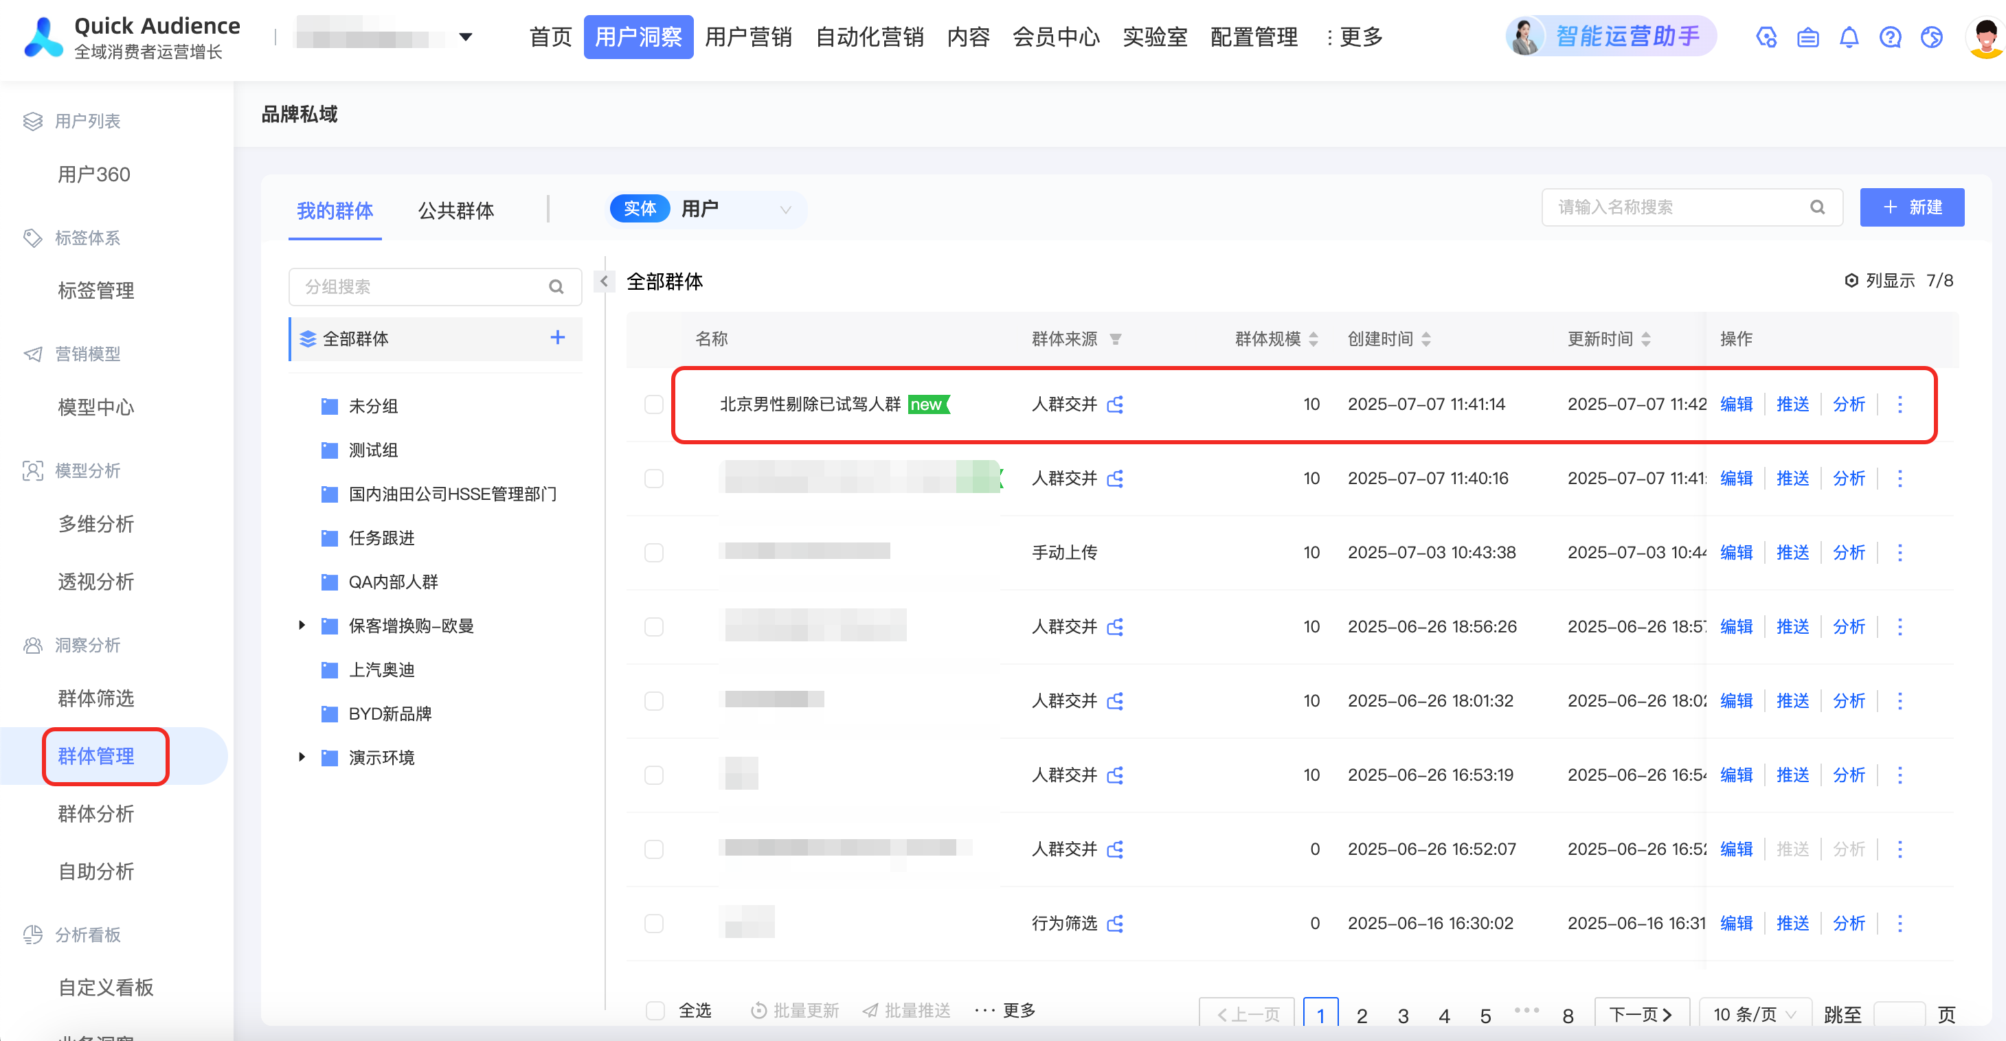Click the notification bell icon

click(x=1849, y=36)
